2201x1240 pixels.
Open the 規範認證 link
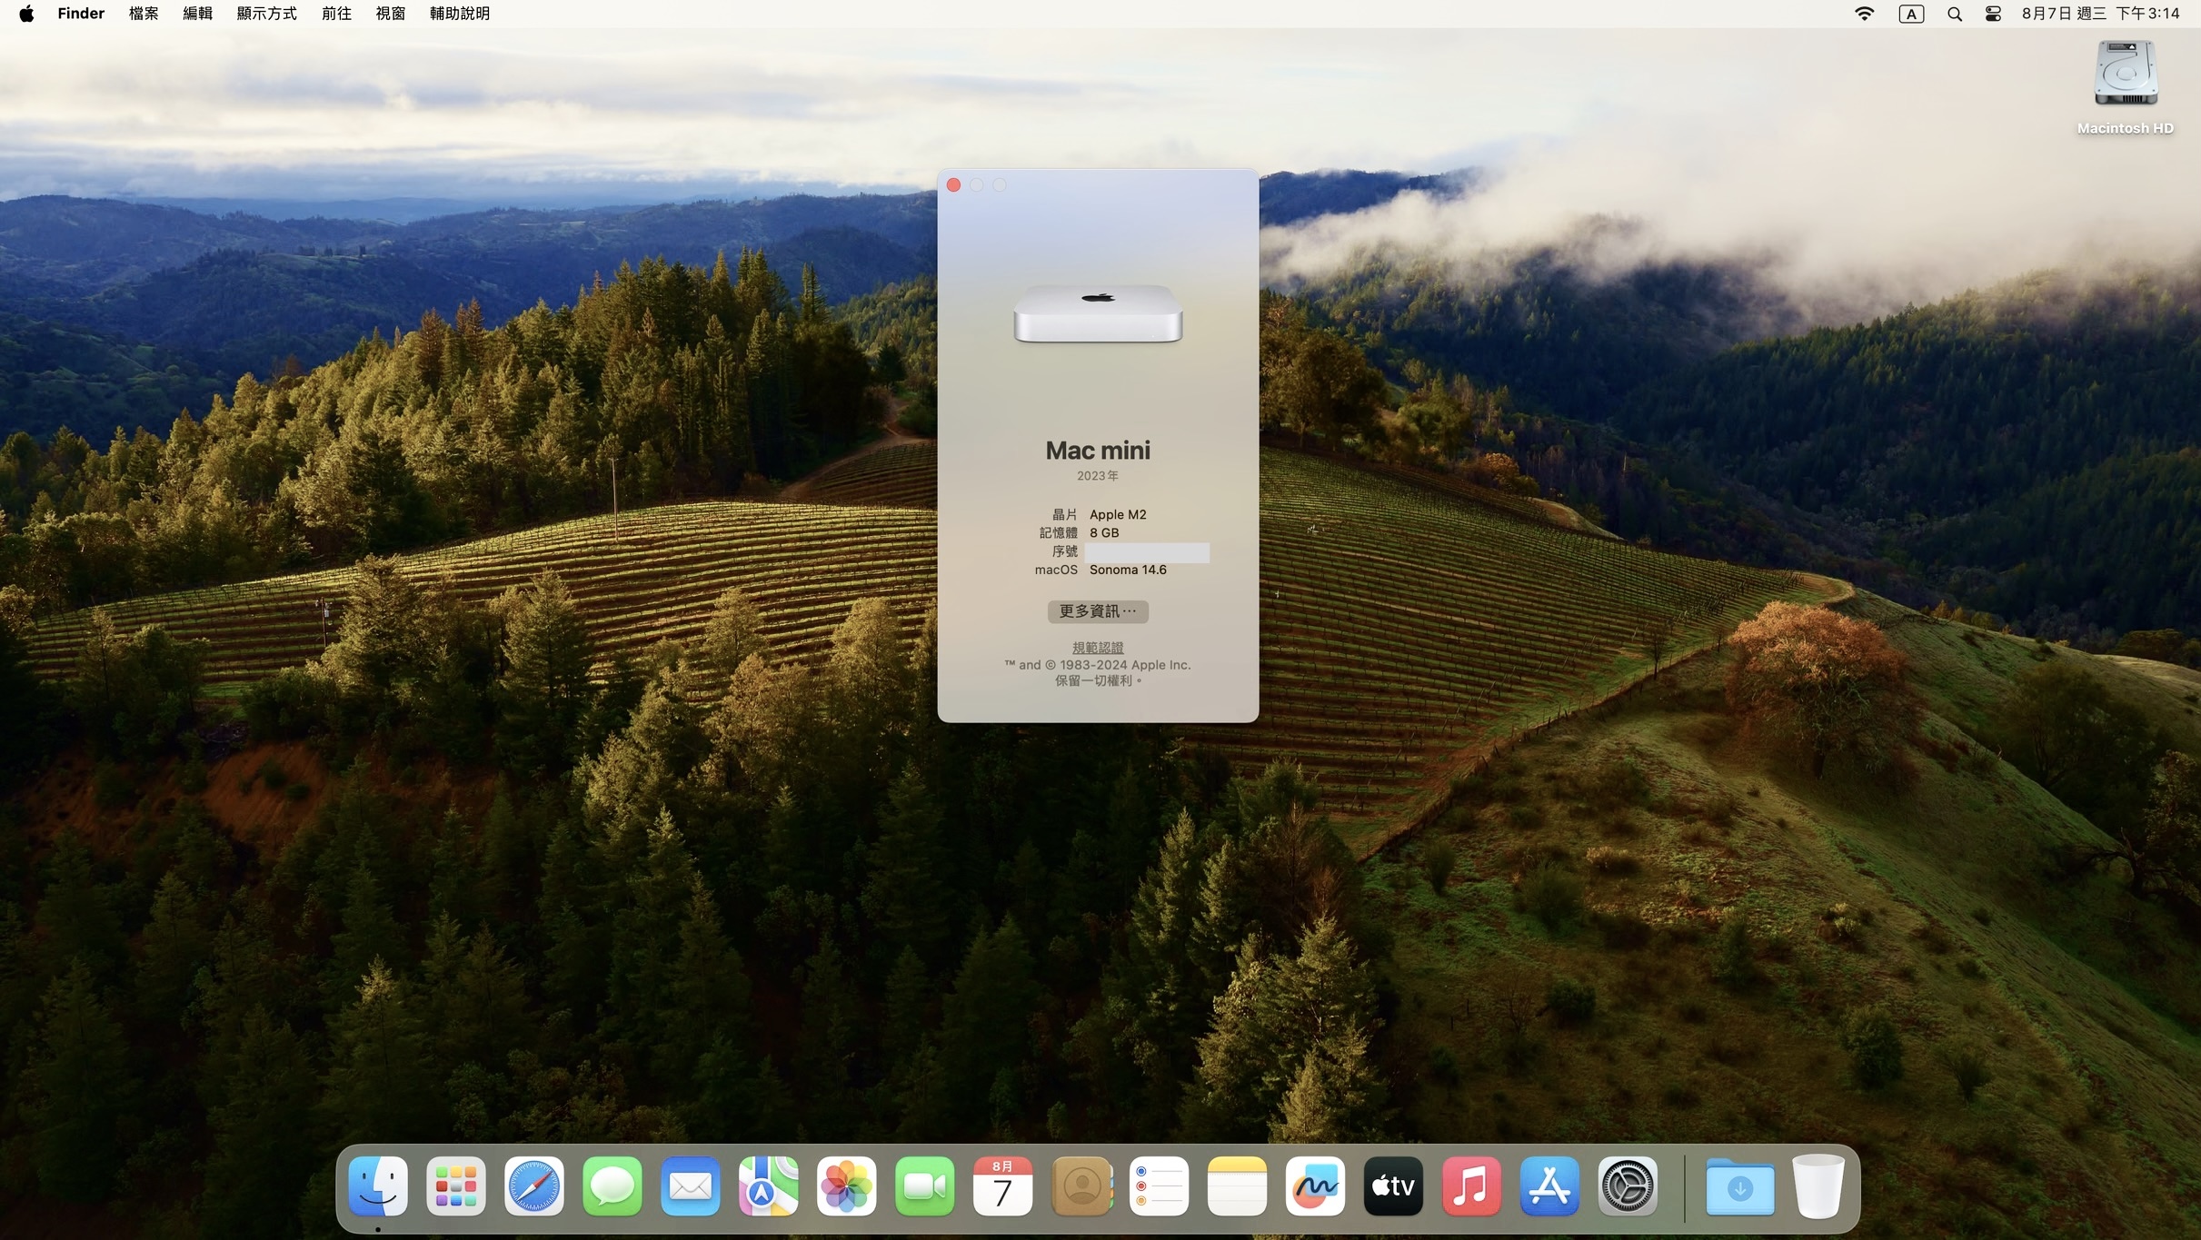(x=1098, y=648)
